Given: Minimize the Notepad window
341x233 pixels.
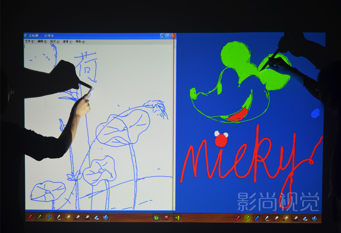Looking at the screenshot, I should point(163,36).
